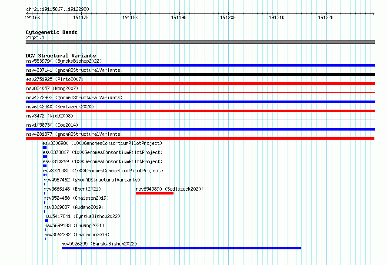
Task: Select the blue nsv1058730 variant bar
Action: [200, 129]
